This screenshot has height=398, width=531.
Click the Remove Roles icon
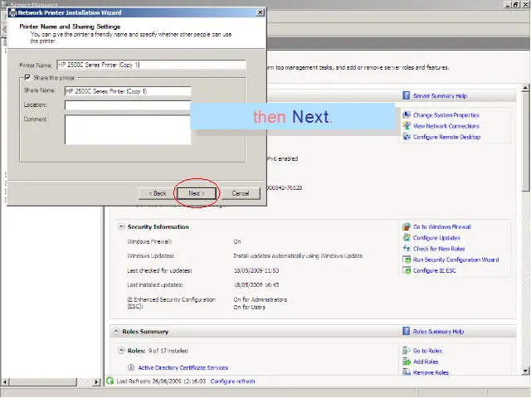coord(407,372)
